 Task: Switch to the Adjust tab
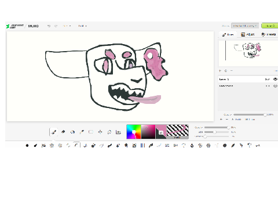[248, 34]
